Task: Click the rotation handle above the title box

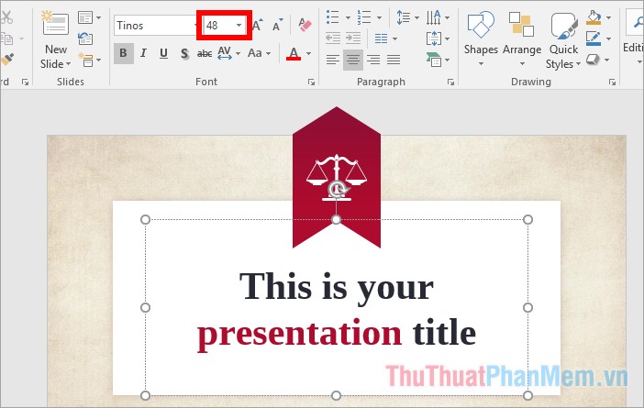Action: (337, 190)
